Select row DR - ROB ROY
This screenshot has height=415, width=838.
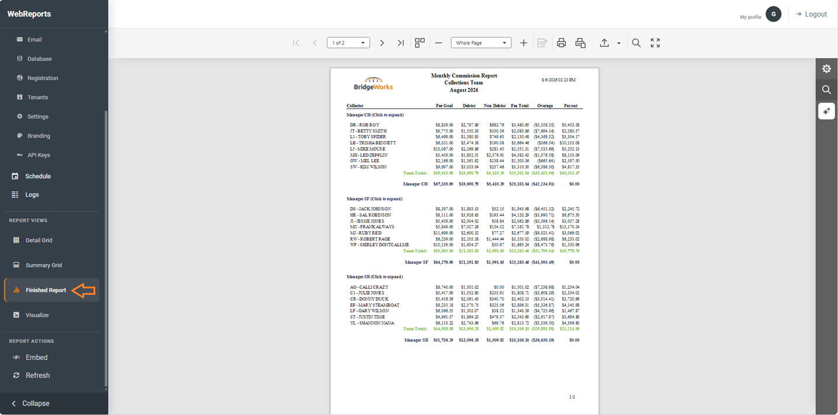point(465,125)
